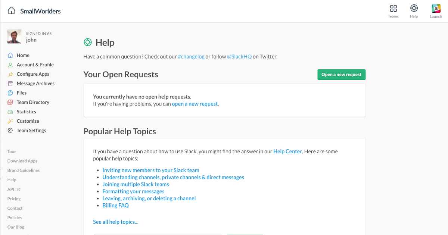Click the green Open a new request button

(x=342, y=75)
